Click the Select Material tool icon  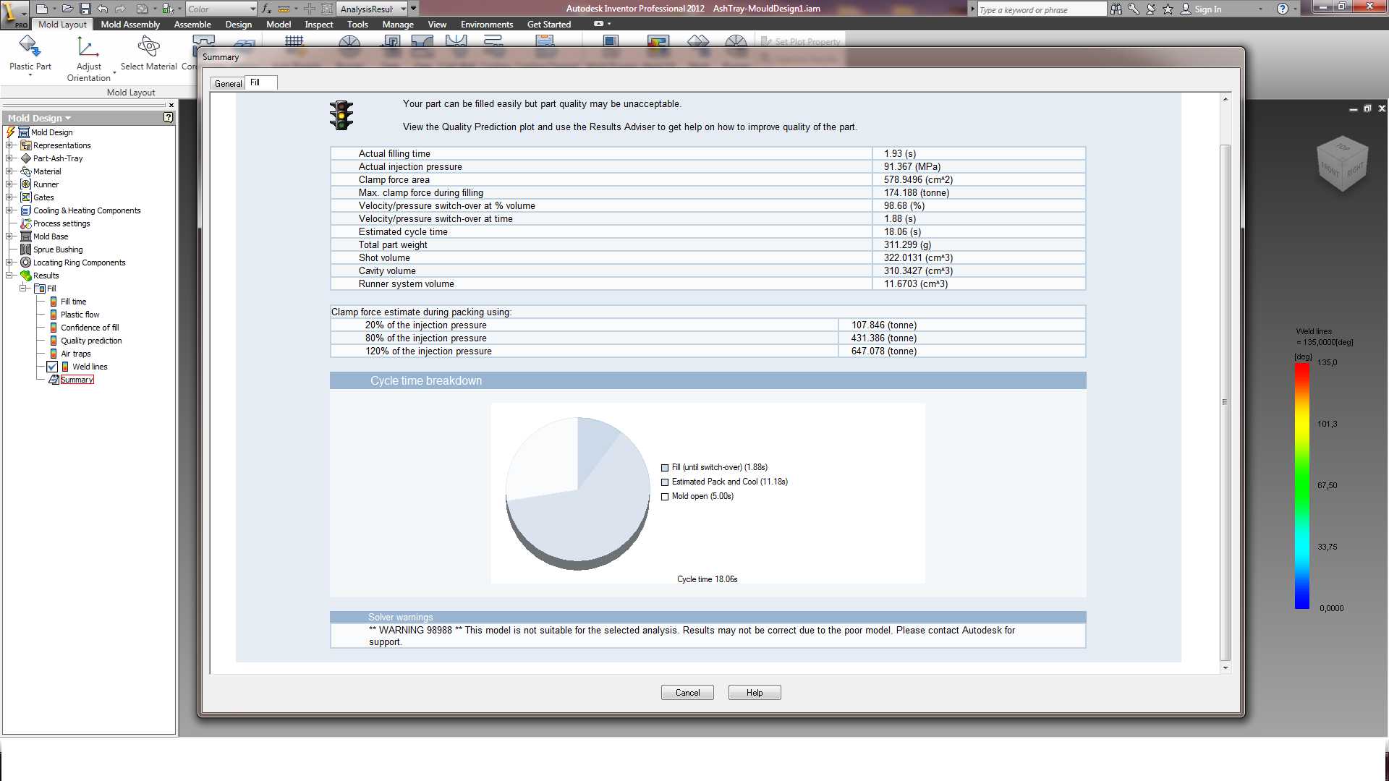coord(148,47)
